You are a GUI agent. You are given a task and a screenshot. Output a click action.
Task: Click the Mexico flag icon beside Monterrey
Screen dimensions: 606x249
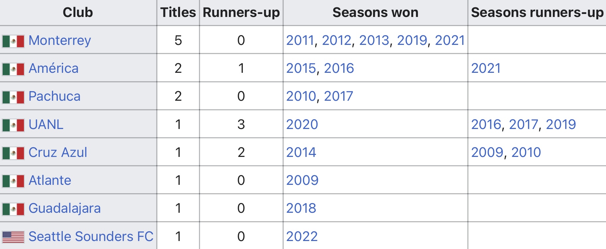point(13,42)
